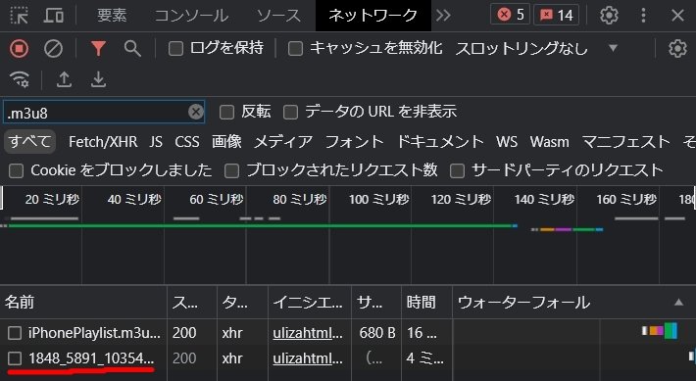Check the 反転 checkbox

pos(226,112)
